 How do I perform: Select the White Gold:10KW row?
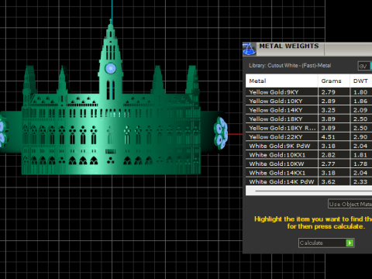308,164
